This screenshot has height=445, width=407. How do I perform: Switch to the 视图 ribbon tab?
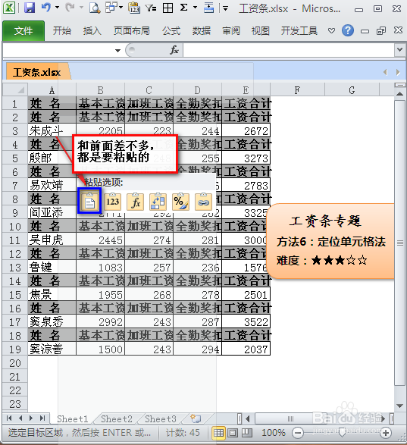point(260,30)
